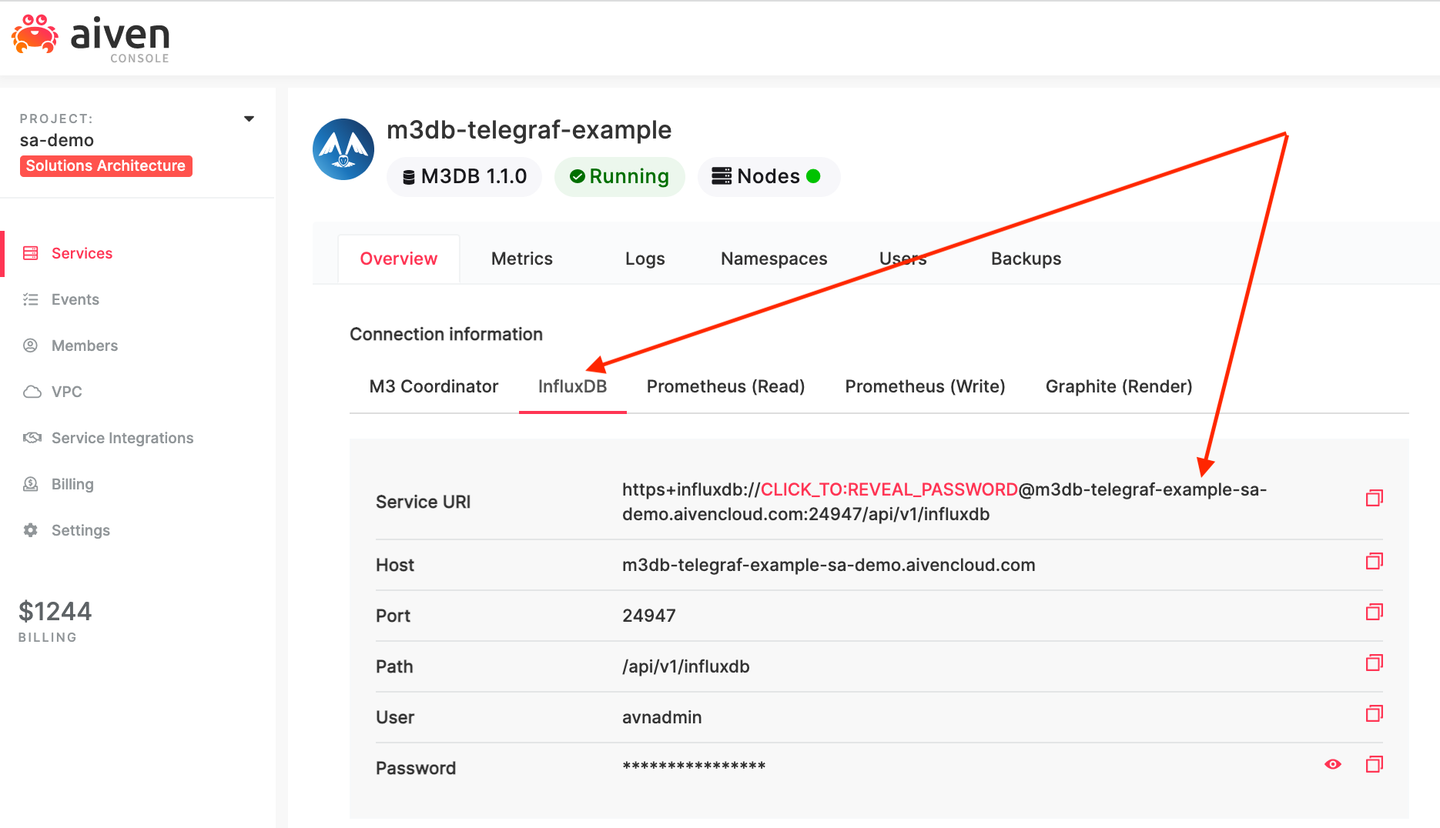The image size is (1440, 828).
Task: Click the Events checklist icon
Action: pyautogui.click(x=31, y=299)
